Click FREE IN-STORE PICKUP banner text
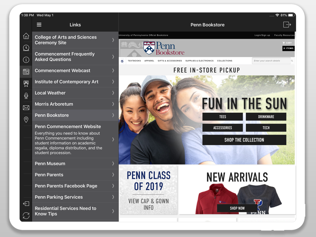316x237 pixels. click(207, 70)
